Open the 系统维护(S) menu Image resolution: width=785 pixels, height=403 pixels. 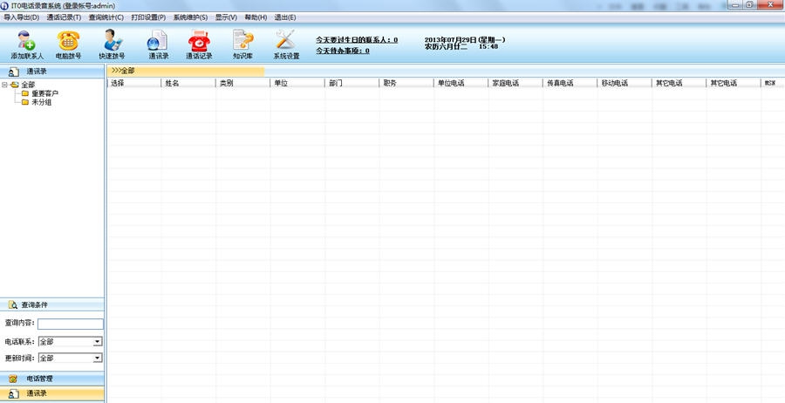[x=190, y=17]
